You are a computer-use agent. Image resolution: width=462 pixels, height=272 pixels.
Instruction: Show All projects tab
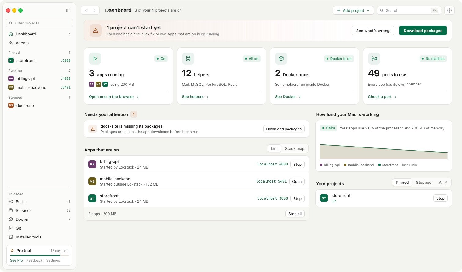pyautogui.click(x=443, y=183)
